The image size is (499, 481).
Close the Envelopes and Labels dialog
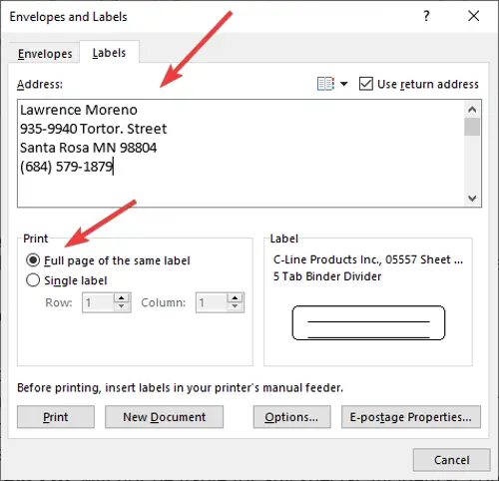[x=473, y=16]
